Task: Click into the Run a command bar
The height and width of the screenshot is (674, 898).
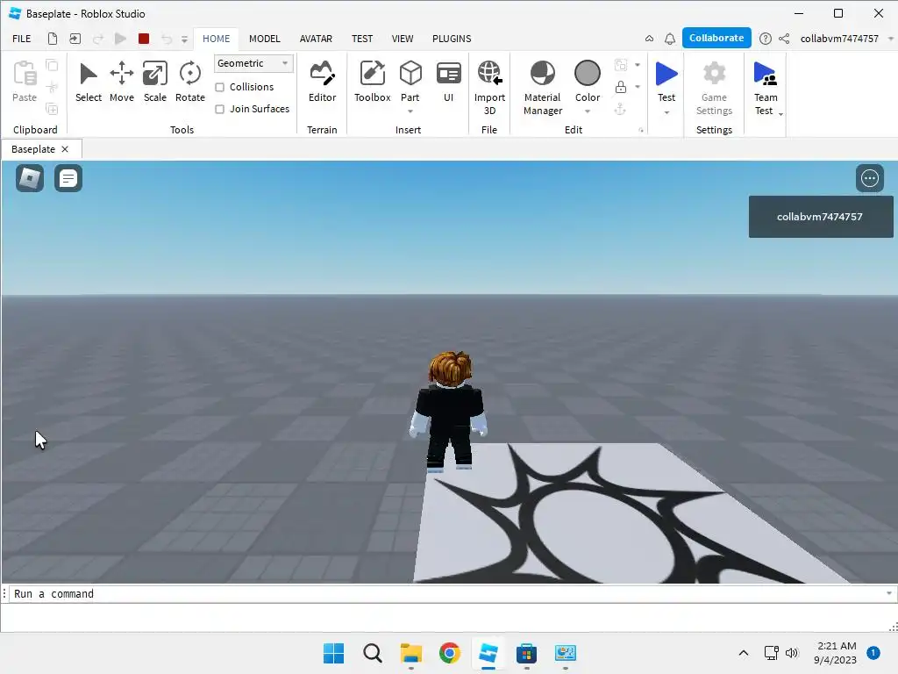Action: point(446,594)
